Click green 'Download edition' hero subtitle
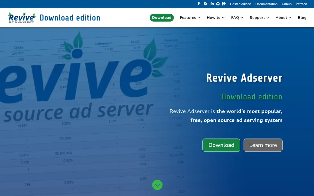Screen dimensions: 314x196 tap(252, 97)
